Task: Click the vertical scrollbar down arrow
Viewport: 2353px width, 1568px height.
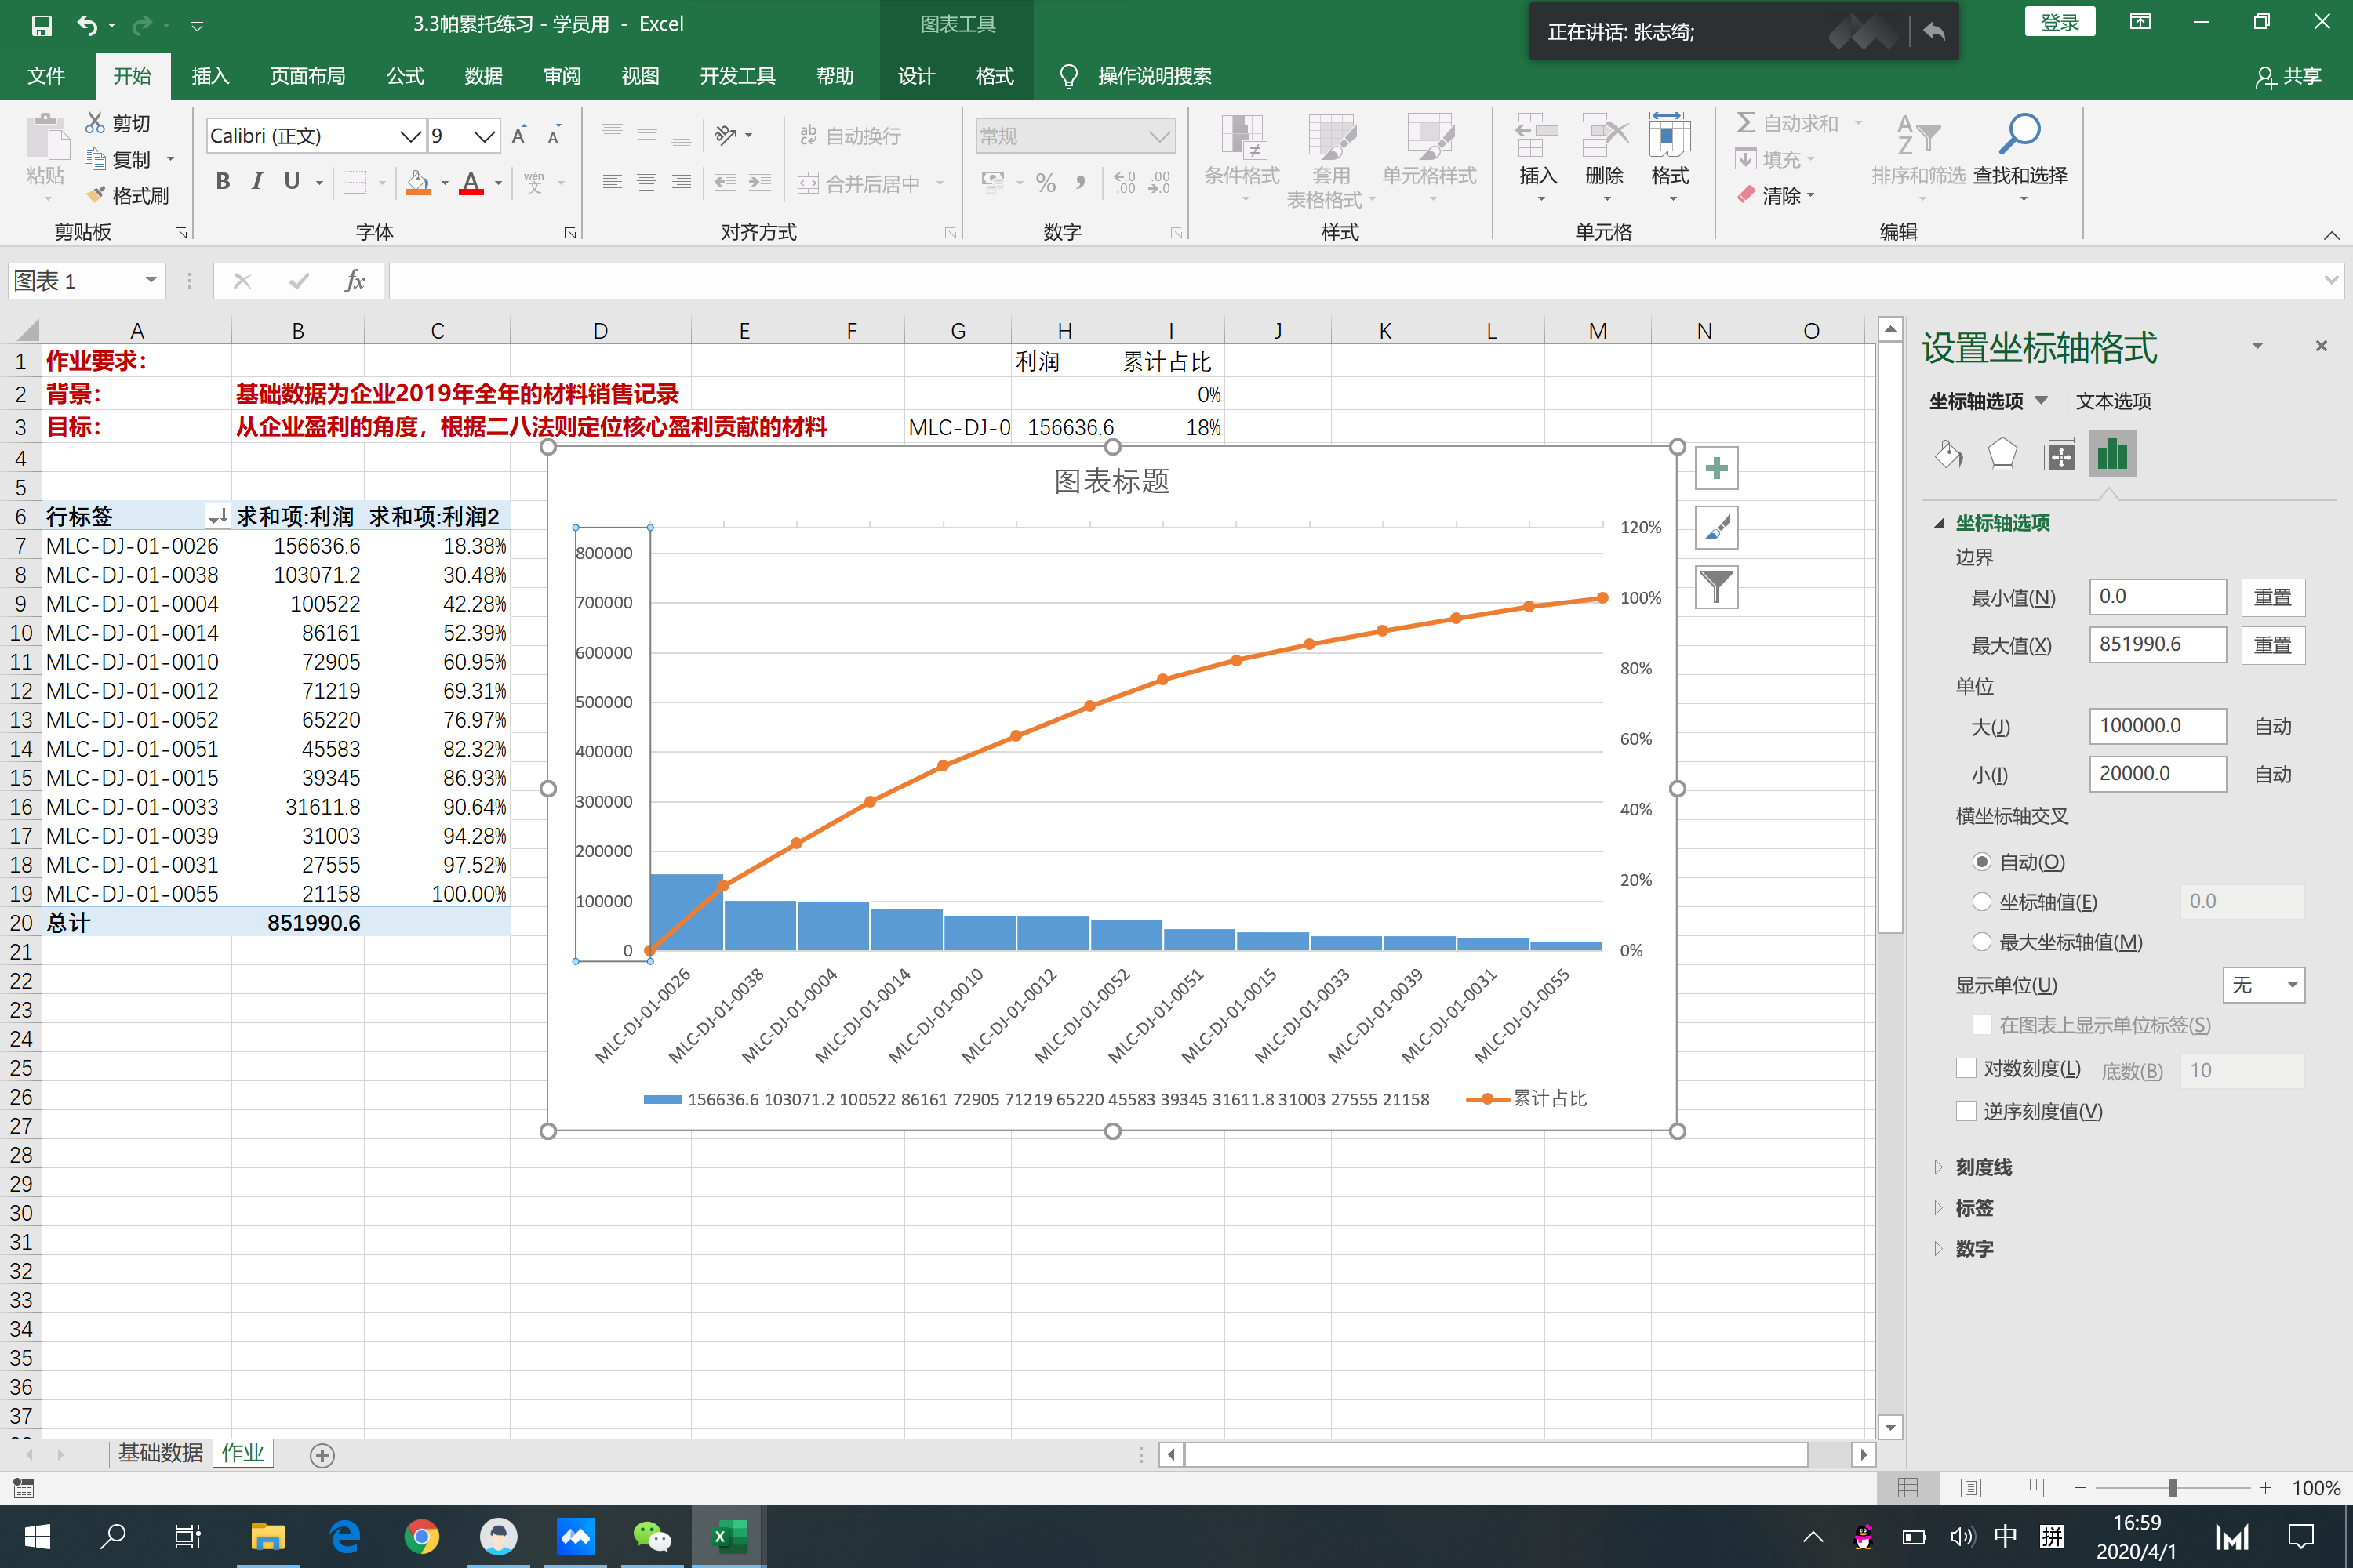Action: tap(1889, 1427)
